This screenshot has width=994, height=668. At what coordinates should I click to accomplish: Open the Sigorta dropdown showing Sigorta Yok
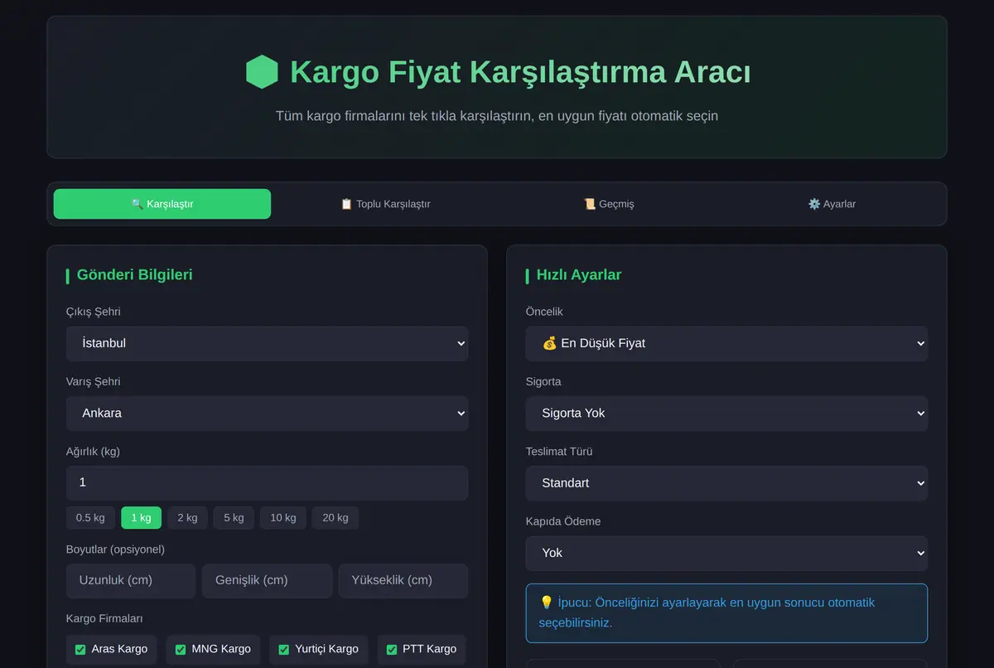[726, 413]
